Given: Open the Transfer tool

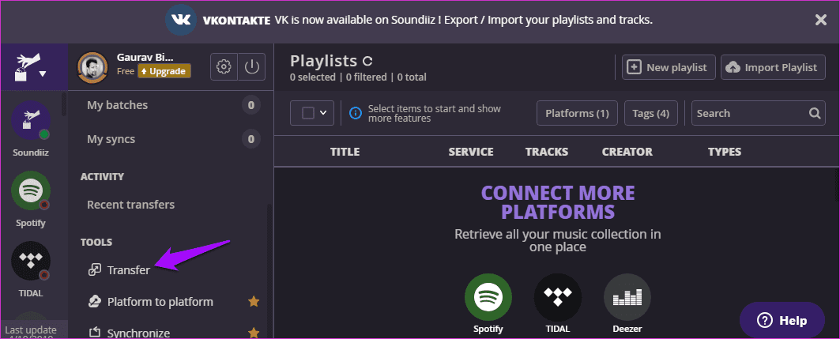Looking at the screenshot, I should (x=119, y=270).
